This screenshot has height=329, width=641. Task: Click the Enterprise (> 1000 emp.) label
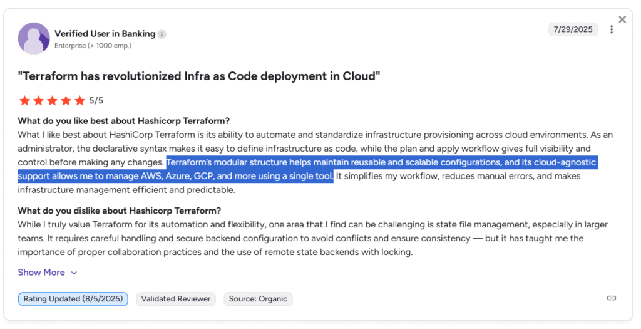coord(93,46)
